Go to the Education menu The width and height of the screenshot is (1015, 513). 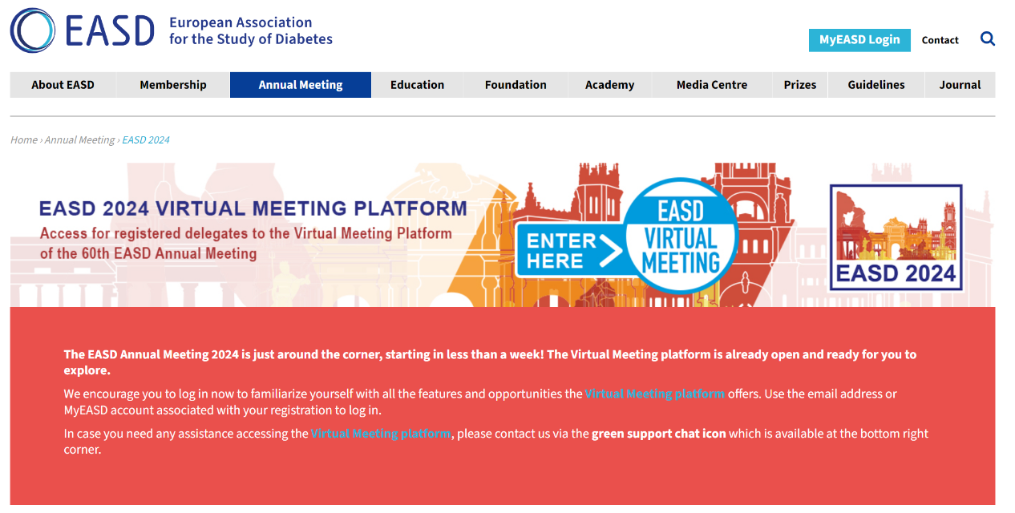pyautogui.click(x=417, y=85)
